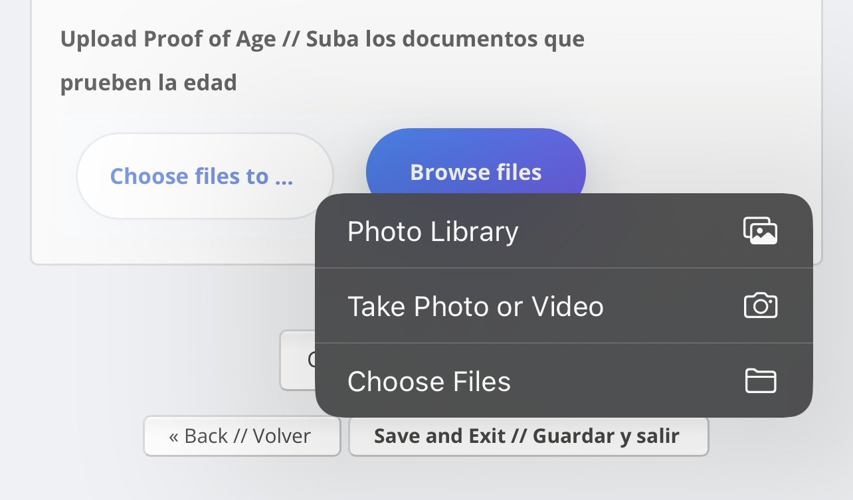Tap the words 'Take Photo or Video'
853x500 pixels.
[476, 306]
